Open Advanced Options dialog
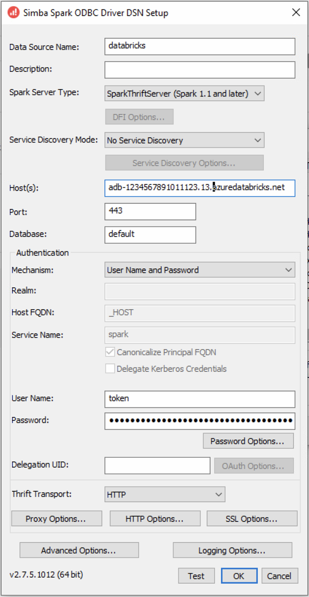Image resolution: width=309 pixels, height=597 pixels. click(x=79, y=550)
